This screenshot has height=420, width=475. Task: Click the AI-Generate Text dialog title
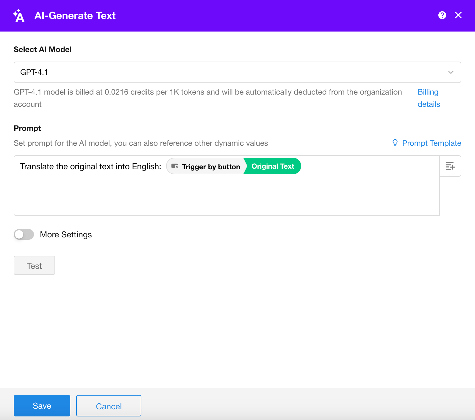coord(75,16)
